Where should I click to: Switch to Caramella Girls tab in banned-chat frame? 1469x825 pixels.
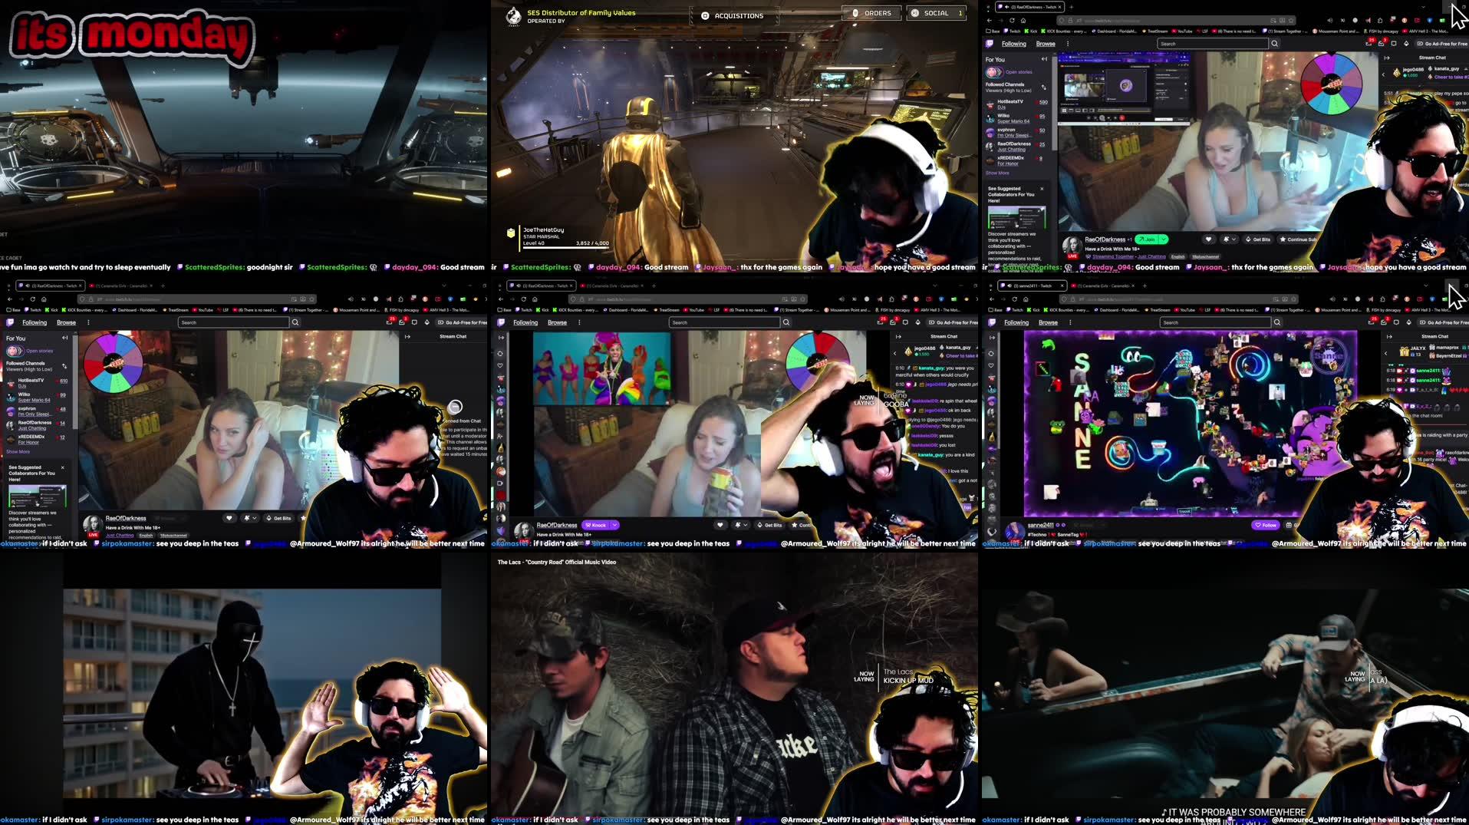121,286
